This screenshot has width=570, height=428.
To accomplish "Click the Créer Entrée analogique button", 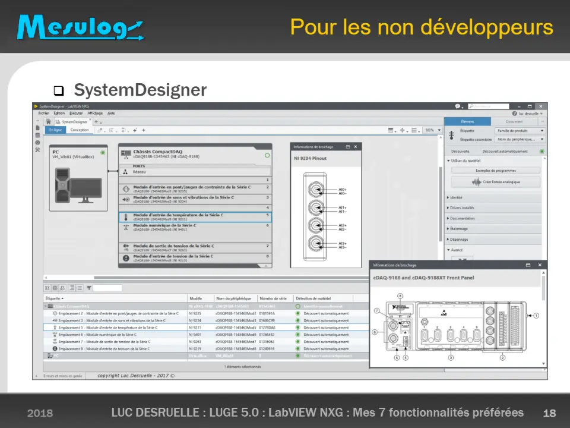I will pyautogui.click(x=496, y=182).
